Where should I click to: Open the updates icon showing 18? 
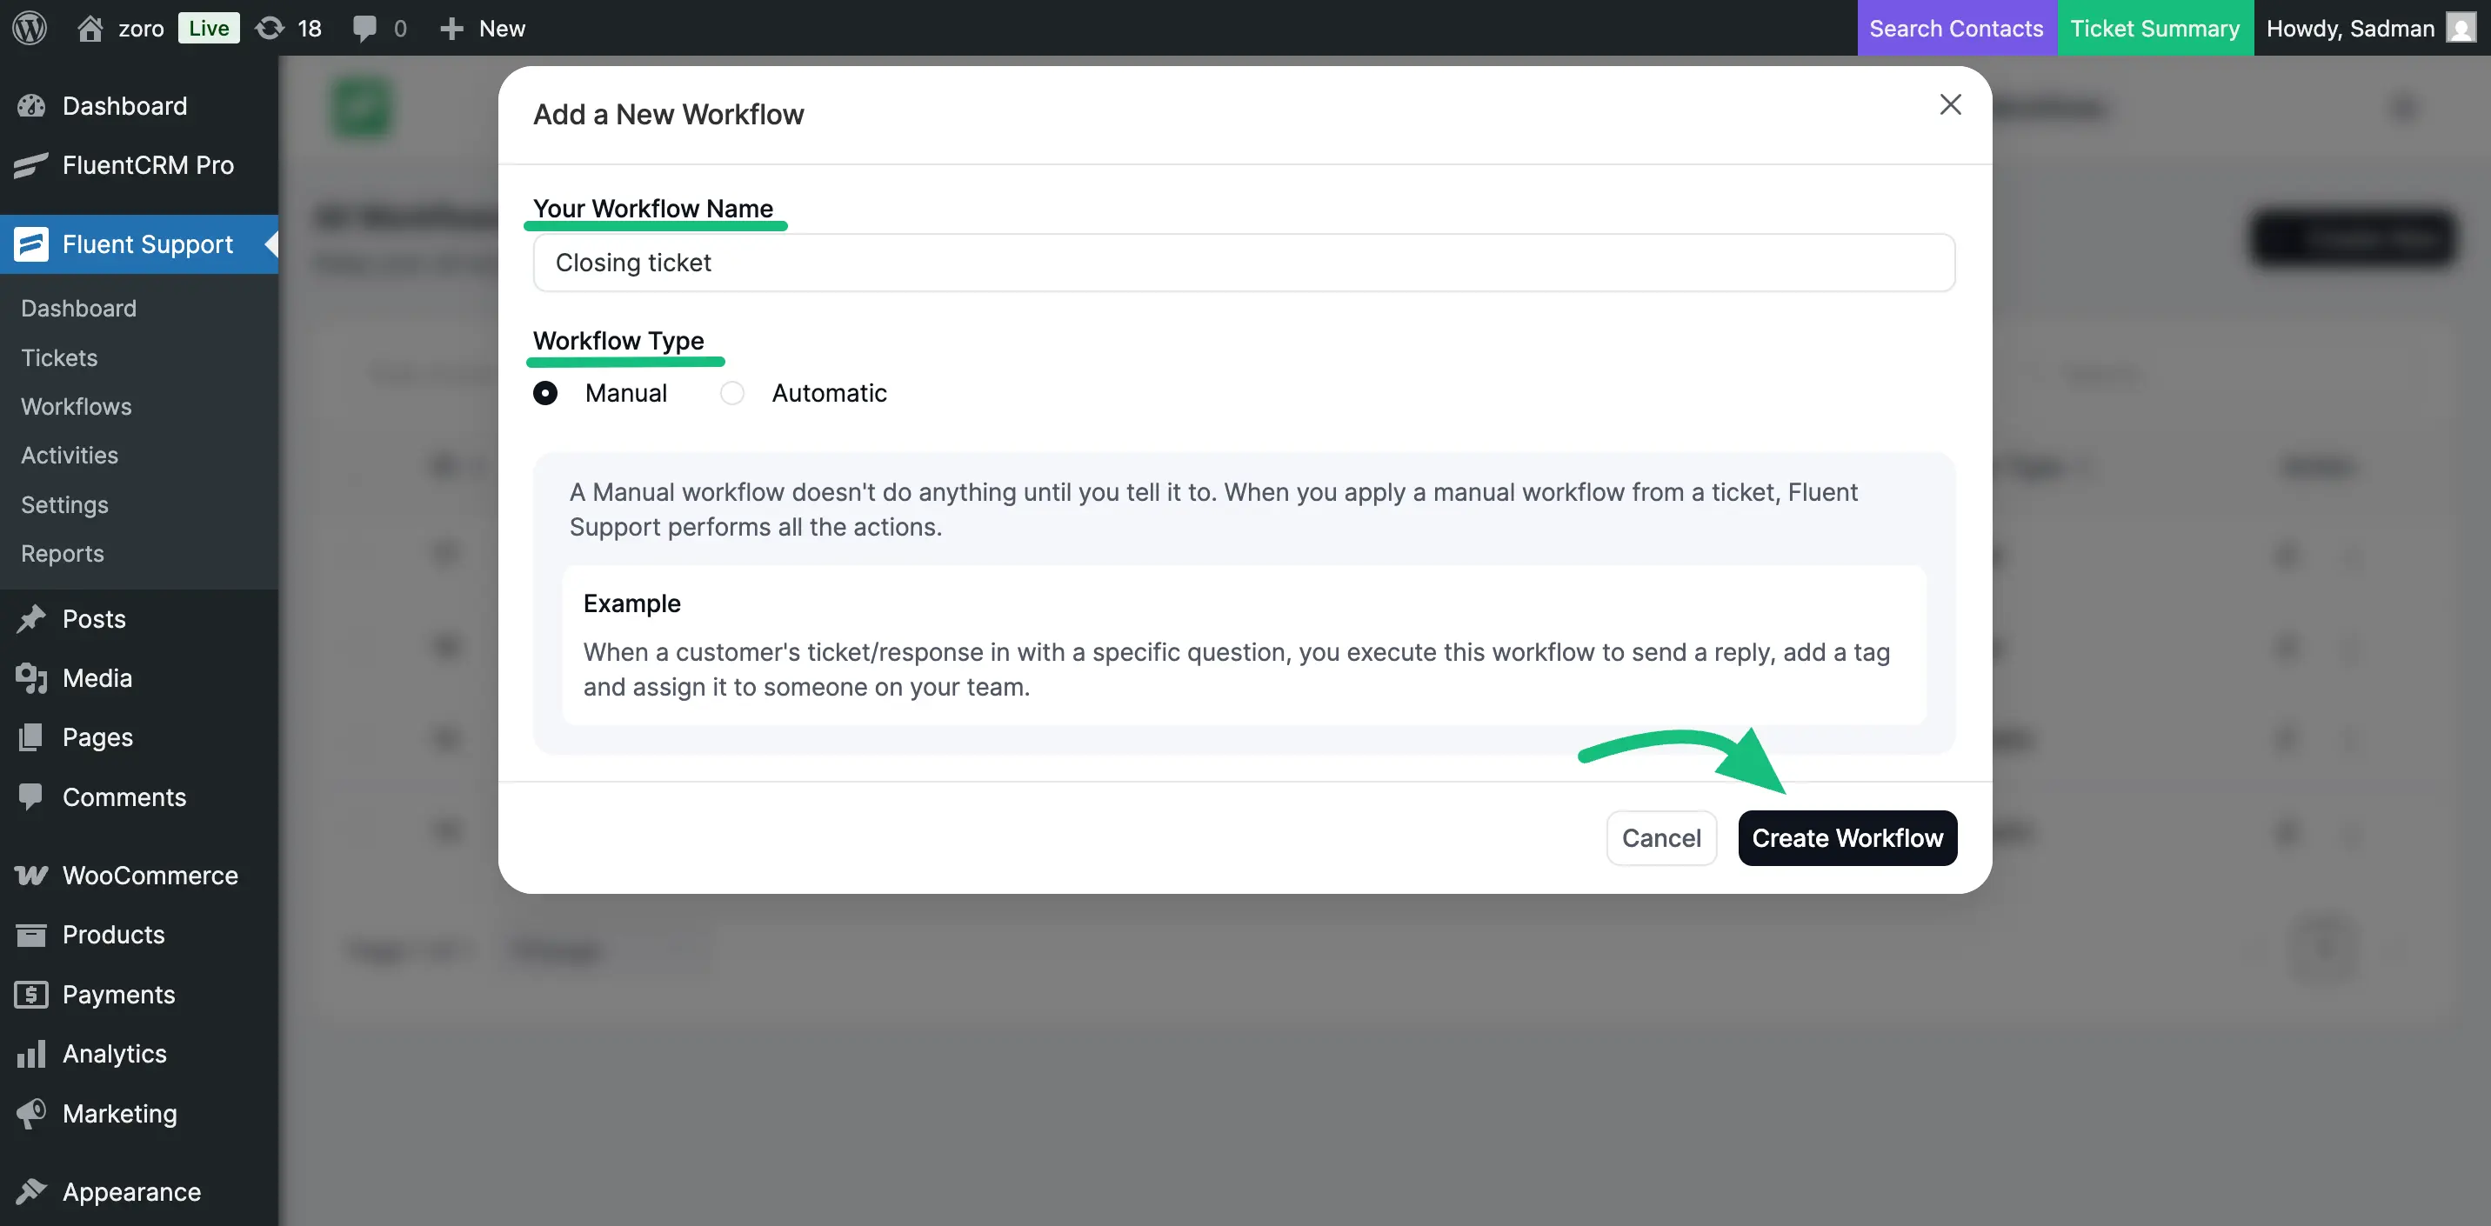(x=270, y=28)
